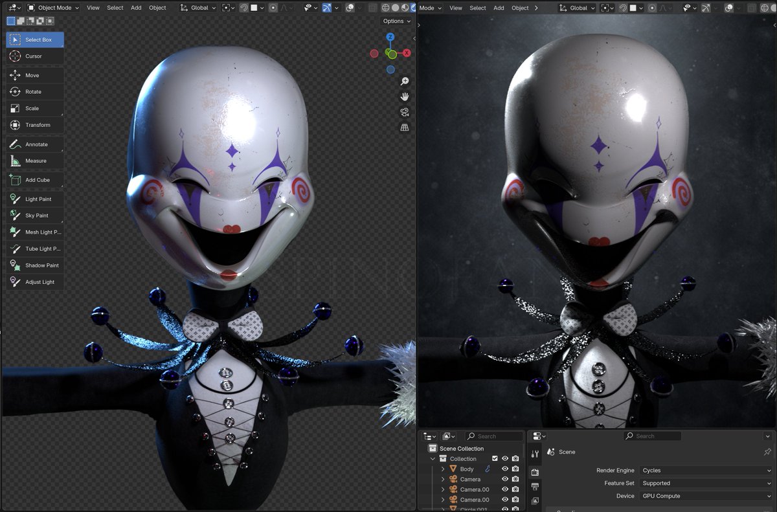The width and height of the screenshot is (777, 512).
Task: Hide the Camera object via eye icon
Action: (505, 479)
